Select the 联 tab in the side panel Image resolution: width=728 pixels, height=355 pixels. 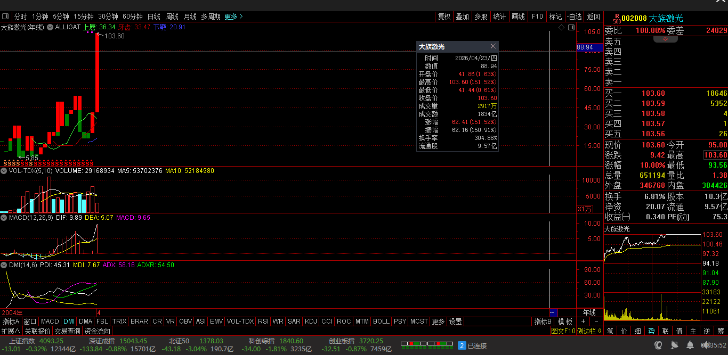pyautogui.click(x=665, y=331)
